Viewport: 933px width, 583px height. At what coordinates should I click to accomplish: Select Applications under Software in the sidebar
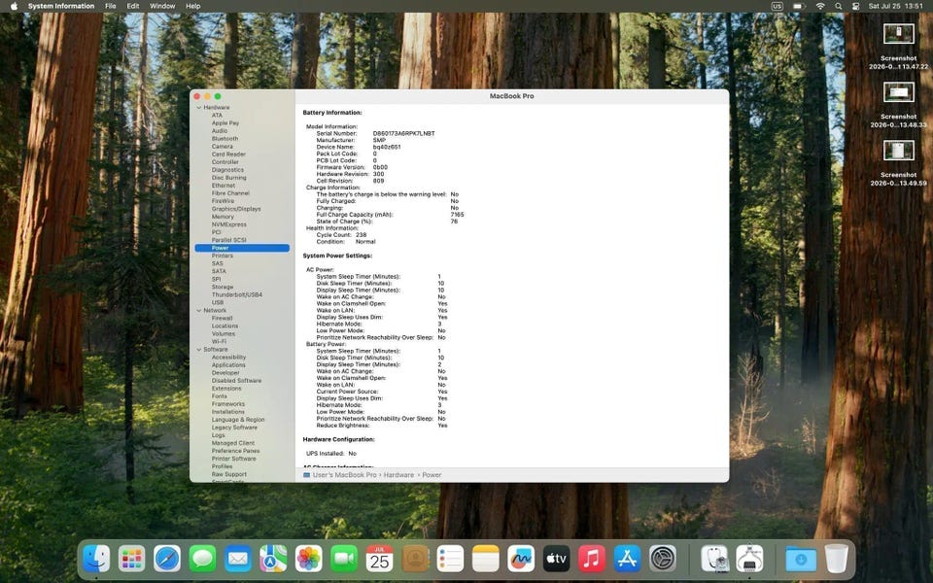pyautogui.click(x=228, y=364)
